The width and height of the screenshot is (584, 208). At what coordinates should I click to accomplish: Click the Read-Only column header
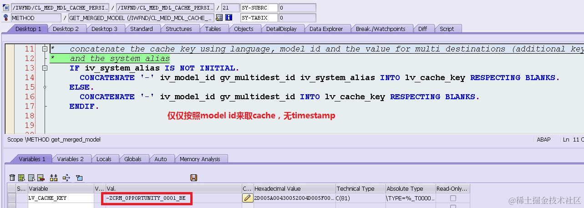(452, 188)
